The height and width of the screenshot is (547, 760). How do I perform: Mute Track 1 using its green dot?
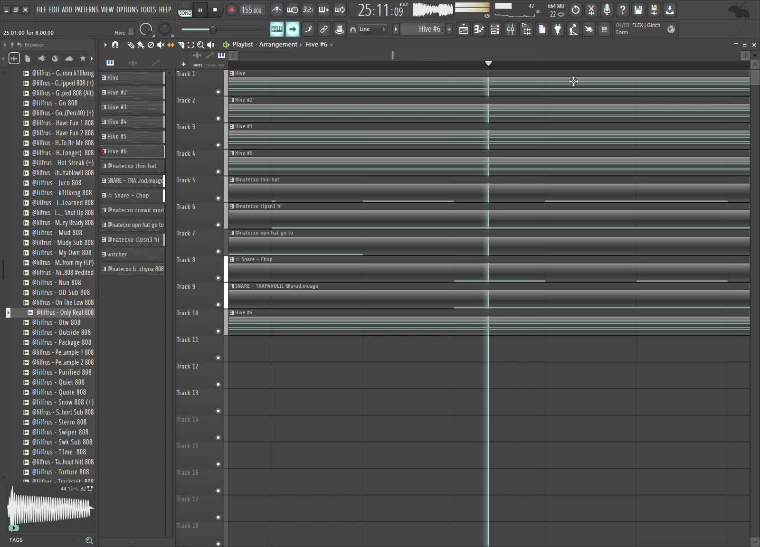(x=218, y=92)
